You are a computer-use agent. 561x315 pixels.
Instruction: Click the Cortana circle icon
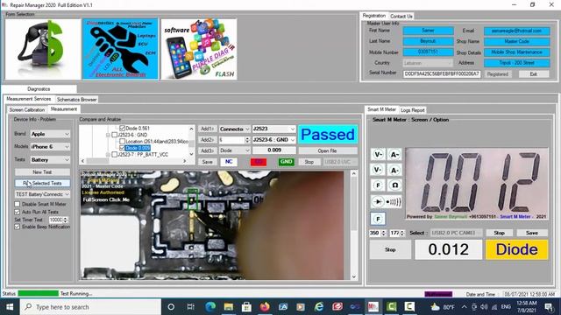171,307
